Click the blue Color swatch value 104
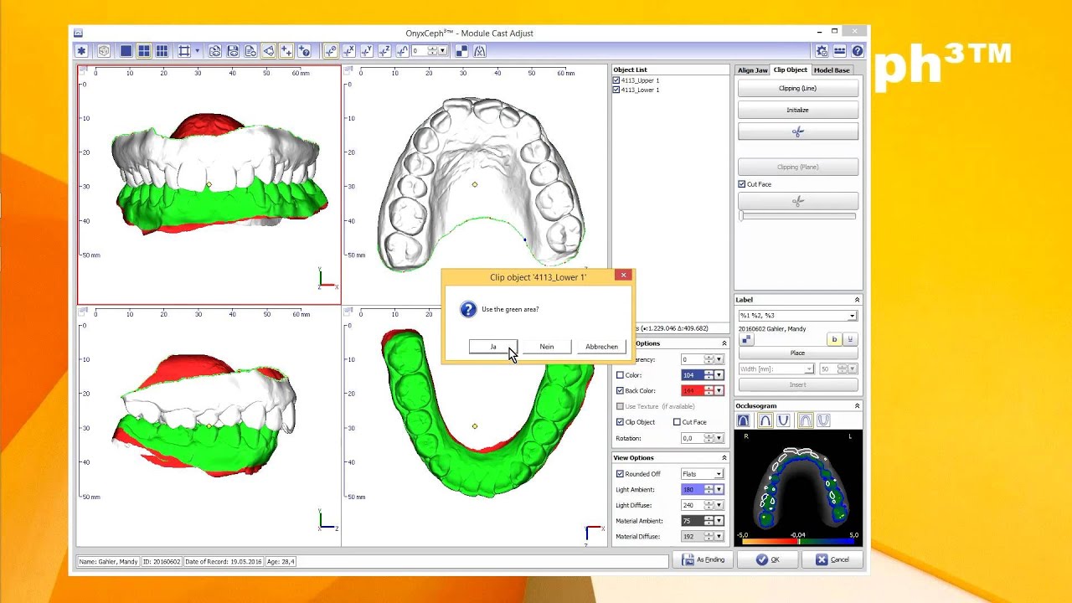The width and height of the screenshot is (1072, 603). click(692, 375)
